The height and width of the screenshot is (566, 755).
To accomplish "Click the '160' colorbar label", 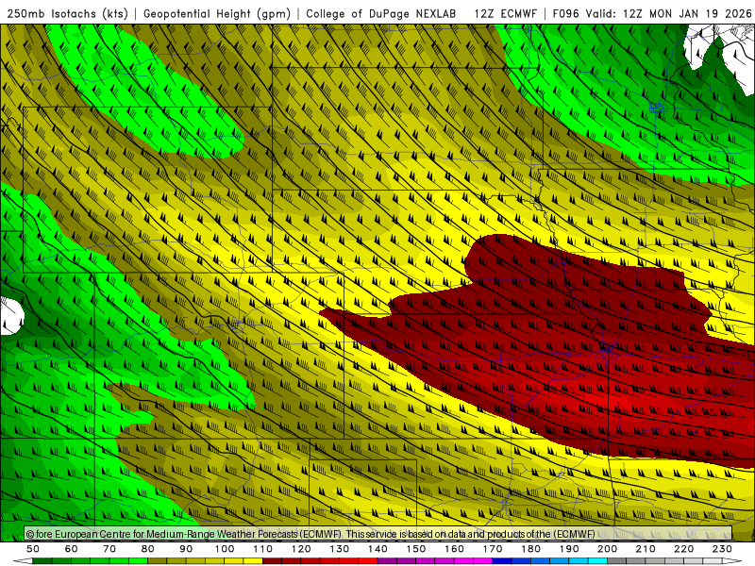I will click(x=454, y=549).
